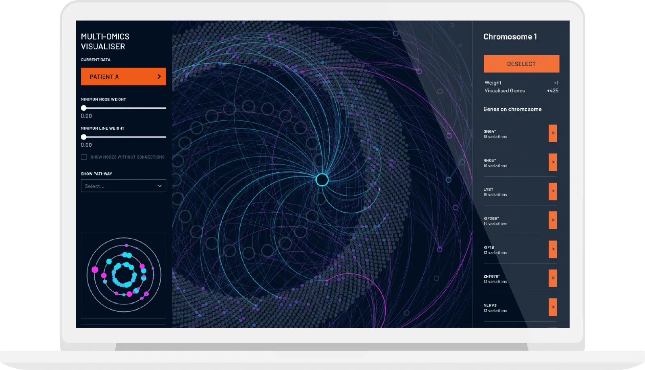
Task: Click the Weight +1 value
Action: [x=556, y=83]
